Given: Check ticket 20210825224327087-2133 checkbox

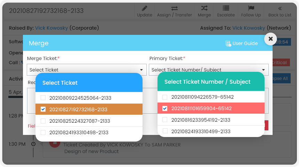Looking at the screenshot, I should coord(43,121).
